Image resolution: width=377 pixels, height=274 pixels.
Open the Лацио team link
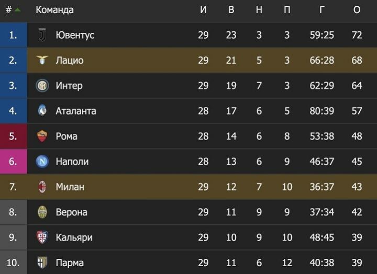pyautogui.click(x=70, y=60)
